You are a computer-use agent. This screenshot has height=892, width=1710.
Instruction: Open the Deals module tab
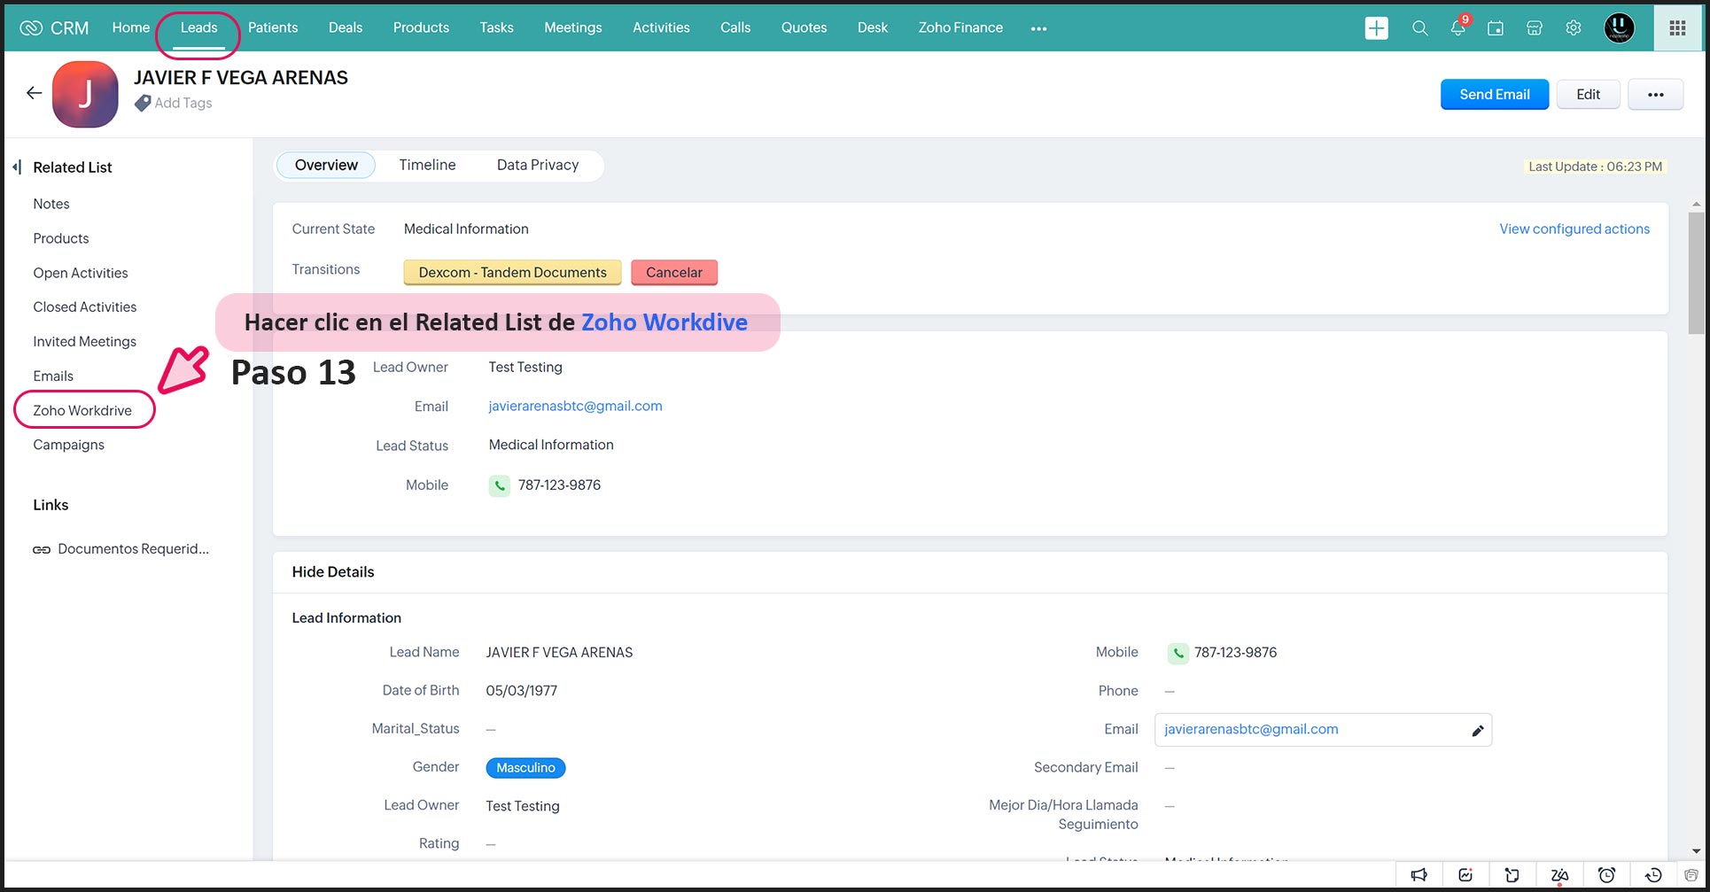click(345, 28)
